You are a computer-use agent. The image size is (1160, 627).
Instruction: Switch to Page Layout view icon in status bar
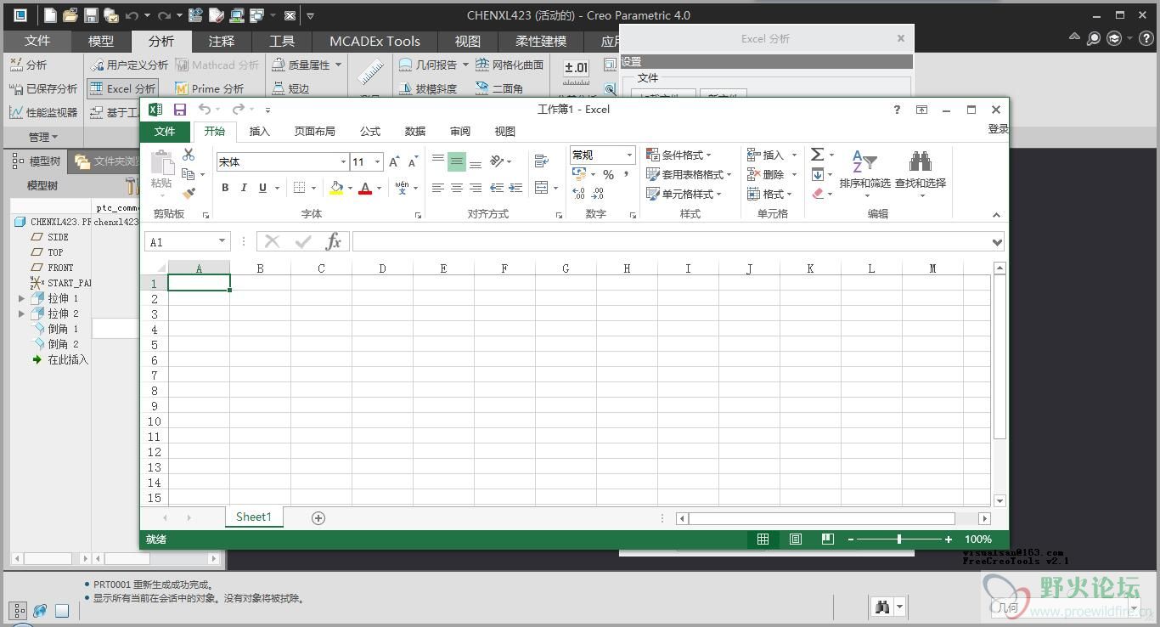click(795, 539)
